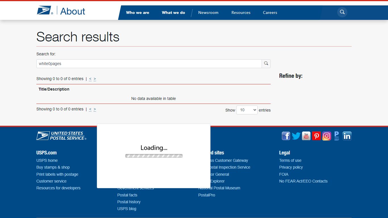Open USPS YouTube channel icon
Image resolution: width=388 pixels, height=218 pixels.
306,136
